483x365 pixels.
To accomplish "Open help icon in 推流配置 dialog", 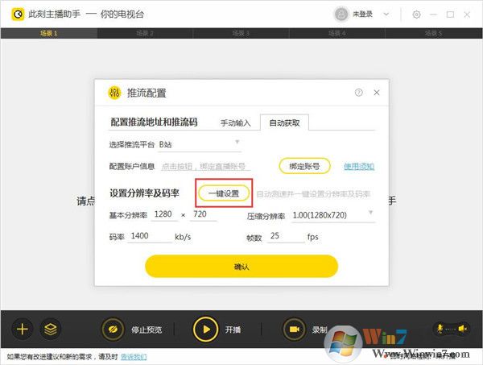I will [358, 93].
